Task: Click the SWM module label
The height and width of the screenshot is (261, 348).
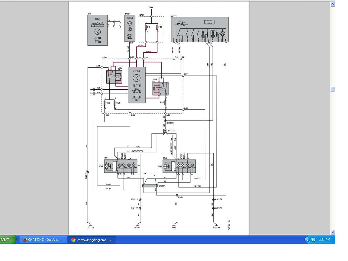Action: (x=130, y=18)
